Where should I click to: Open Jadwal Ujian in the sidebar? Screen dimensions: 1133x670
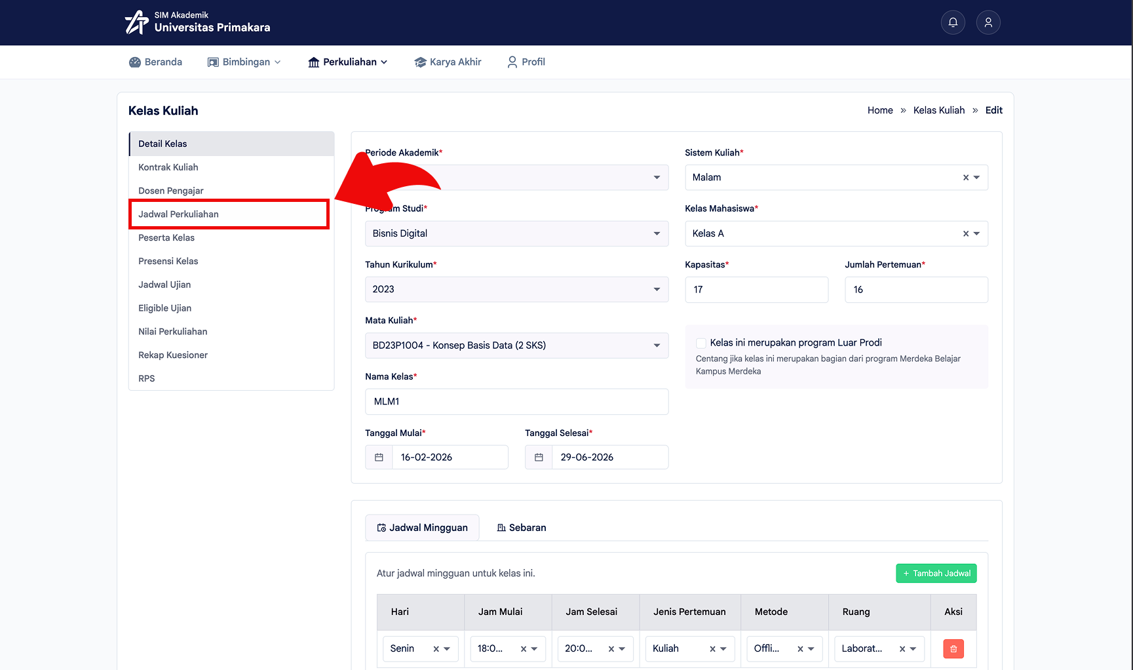[x=232, y=285]
